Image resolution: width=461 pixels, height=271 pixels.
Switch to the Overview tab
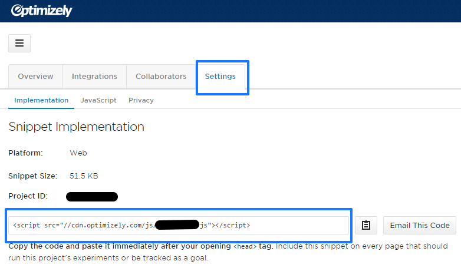coord(35,77)
